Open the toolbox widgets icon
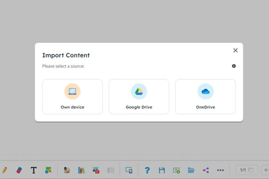The image size is (269, 179). tap(67, 170)
